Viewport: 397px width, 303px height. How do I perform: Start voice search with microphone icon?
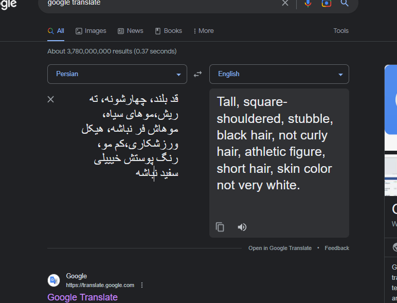click(308, 3)
